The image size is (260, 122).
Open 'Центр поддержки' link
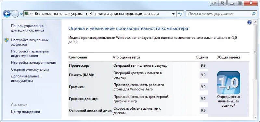tap(25, 112)
